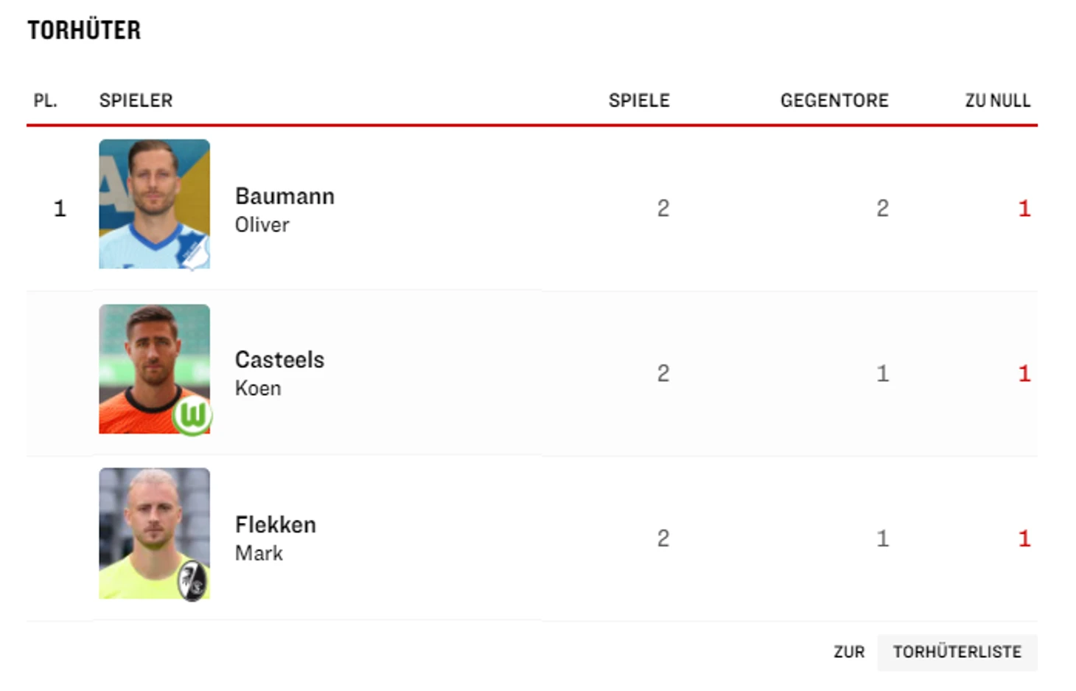The width and height of the screenshot is (1076, 691).
Task: Click the Torhüter section heading
Action: point(84,30)
